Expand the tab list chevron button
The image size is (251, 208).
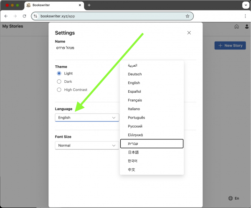(245, 5)
